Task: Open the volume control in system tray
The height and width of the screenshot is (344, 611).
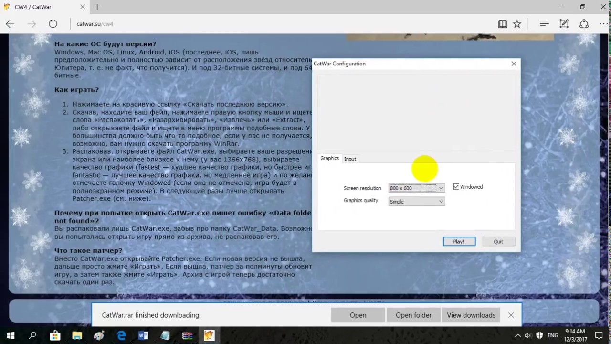Action: pyautogui.click(x=528, y=335)
